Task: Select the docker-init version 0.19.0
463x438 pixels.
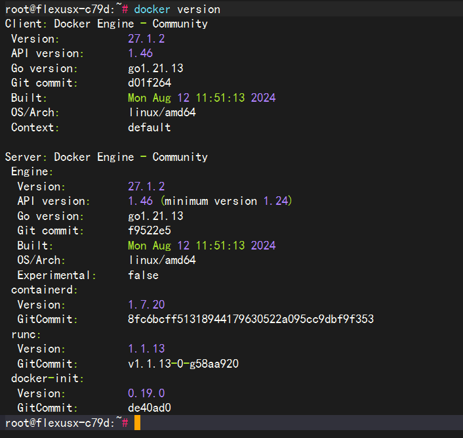Action: [x=146, y=393]
